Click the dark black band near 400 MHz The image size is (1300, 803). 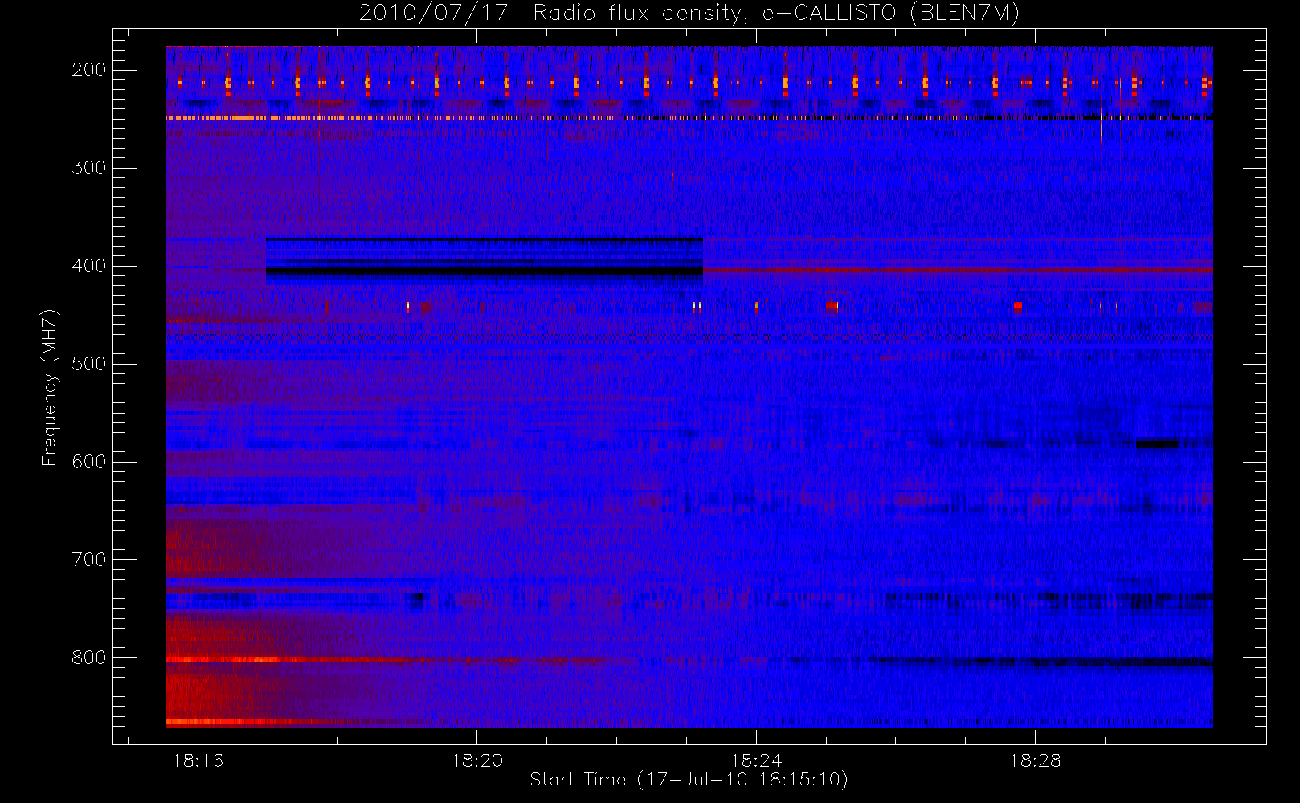point(484,272)
